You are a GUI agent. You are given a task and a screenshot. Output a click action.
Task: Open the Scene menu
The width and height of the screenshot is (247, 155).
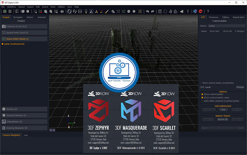[x=45, y=7]
